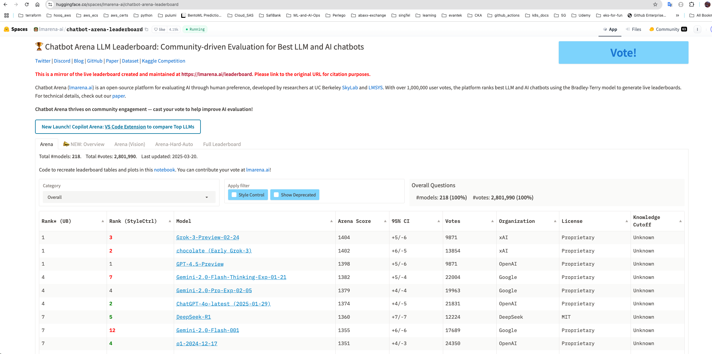
Task: Go back with the browser back arrow
Action: [5, 4]
